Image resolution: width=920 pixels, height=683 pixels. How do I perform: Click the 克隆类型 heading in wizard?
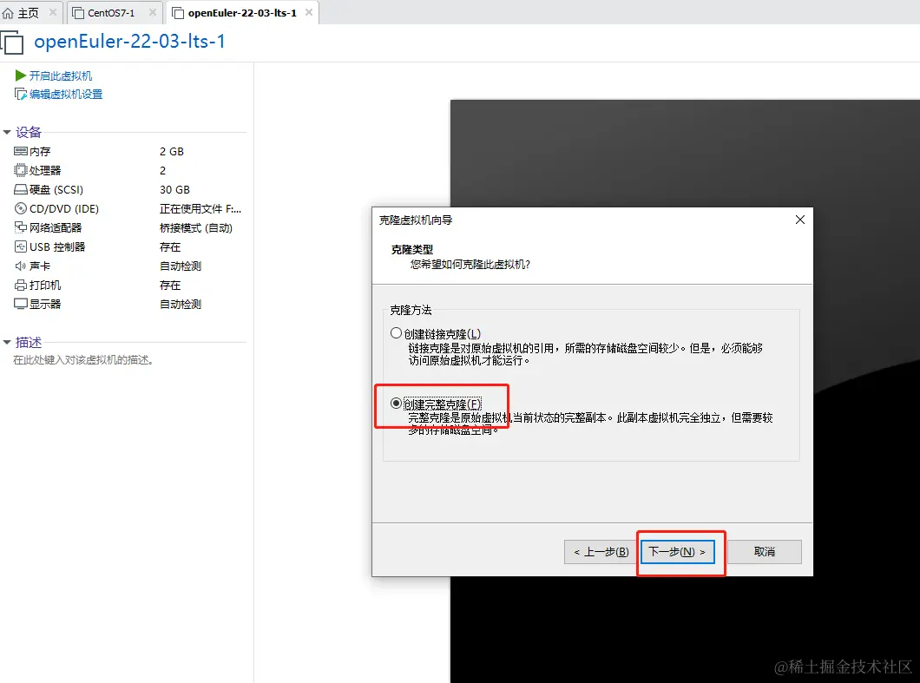coord(412,249)
